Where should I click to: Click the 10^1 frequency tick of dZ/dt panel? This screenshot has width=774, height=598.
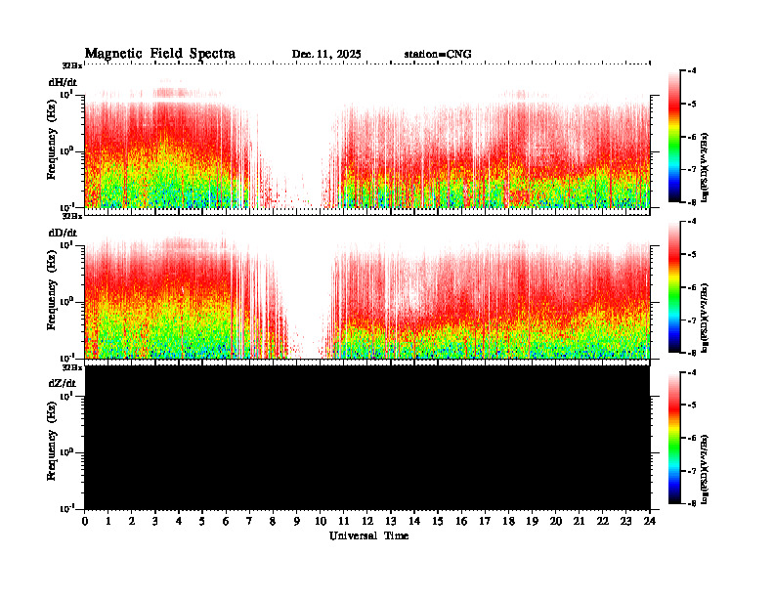pos(66,396)
